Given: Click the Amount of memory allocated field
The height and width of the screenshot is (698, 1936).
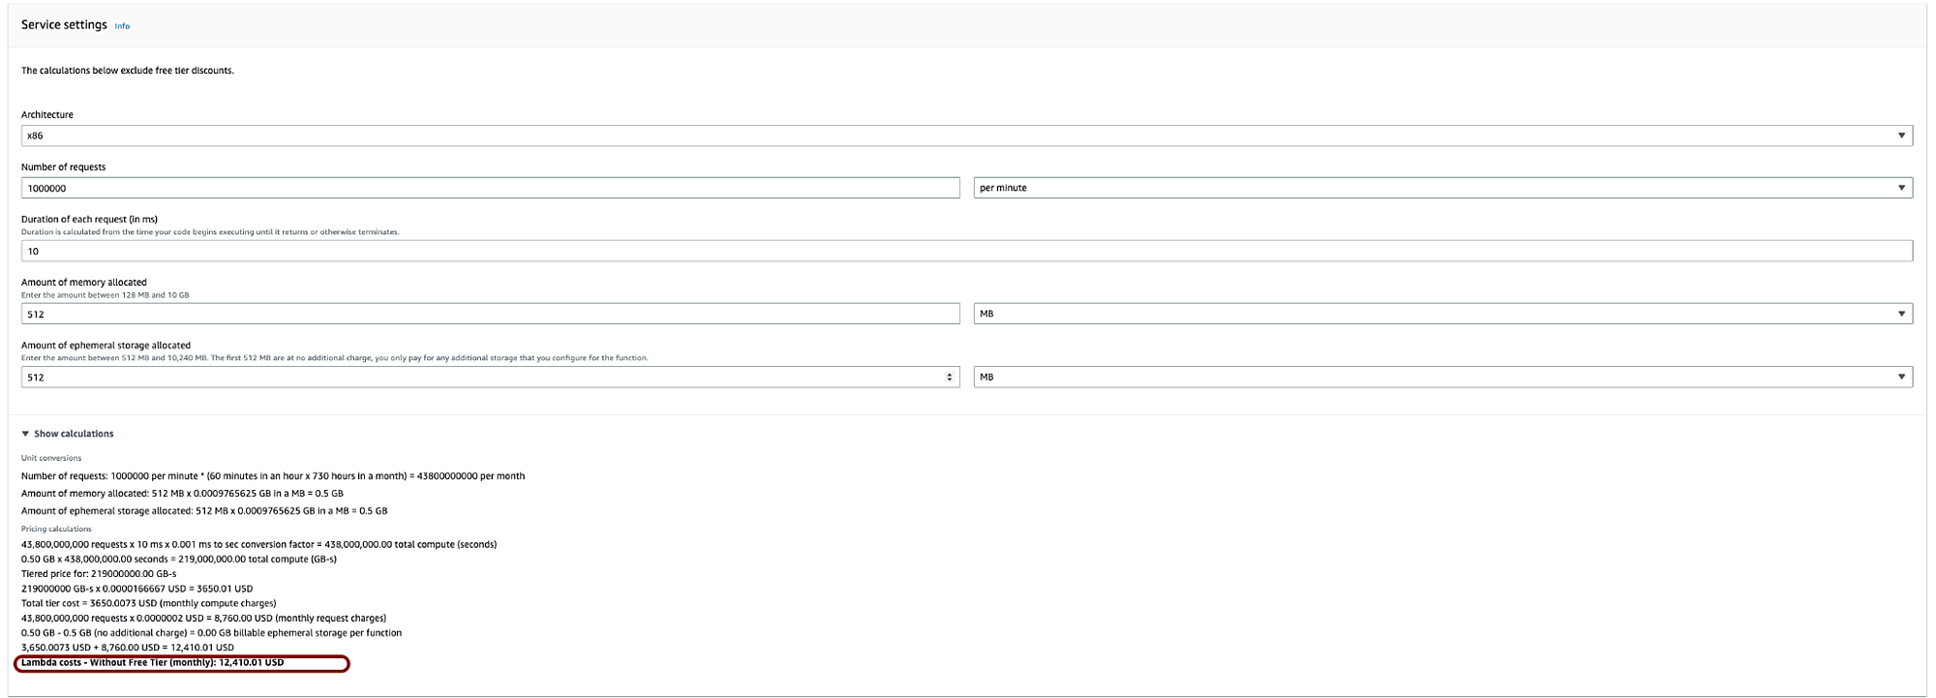Looking at the screenshot, I should tap(491, 314).
